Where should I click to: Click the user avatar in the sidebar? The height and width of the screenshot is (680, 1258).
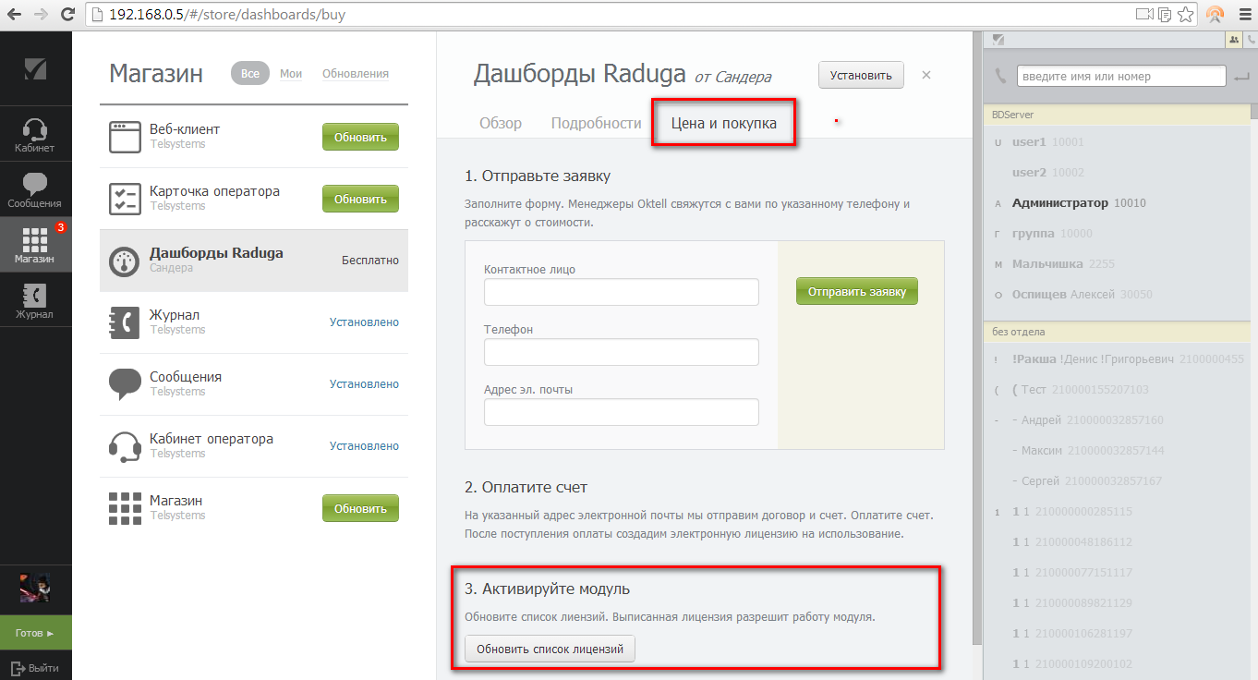click(x=35, y=587)
